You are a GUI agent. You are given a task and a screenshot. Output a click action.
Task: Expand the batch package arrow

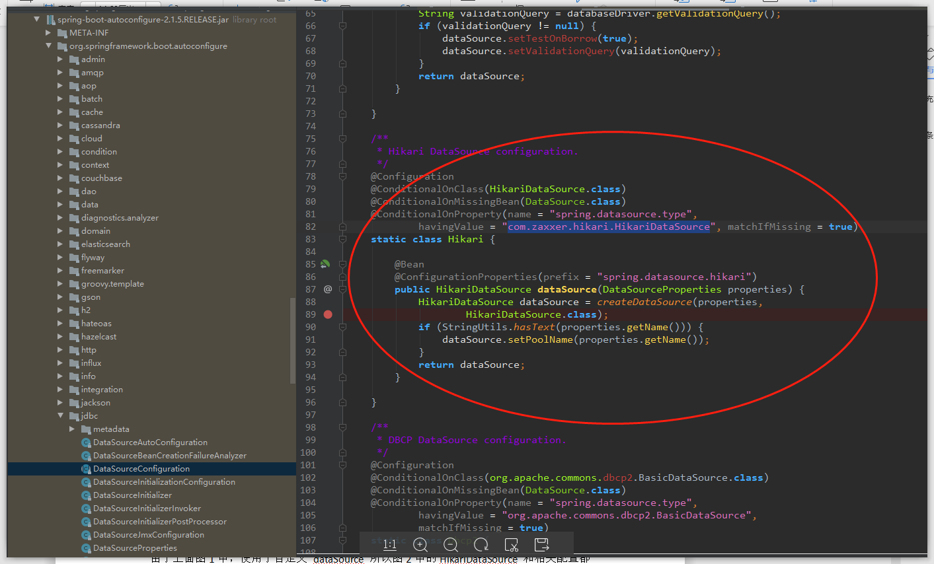tap(60, 99)
